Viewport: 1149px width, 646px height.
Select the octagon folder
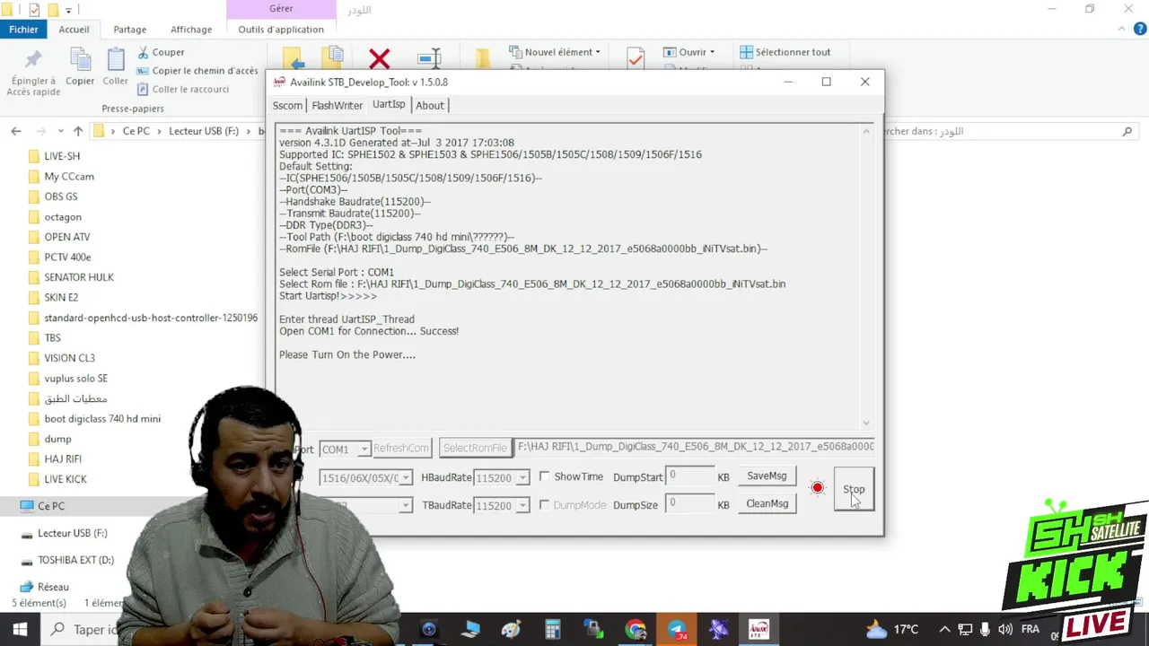coord(63,217)
